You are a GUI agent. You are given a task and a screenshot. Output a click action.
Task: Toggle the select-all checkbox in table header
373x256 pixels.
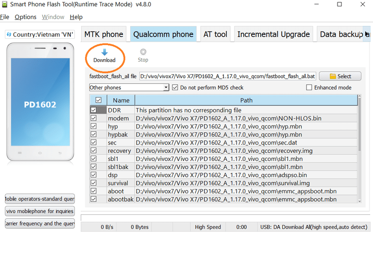click(x=98, y=100)
